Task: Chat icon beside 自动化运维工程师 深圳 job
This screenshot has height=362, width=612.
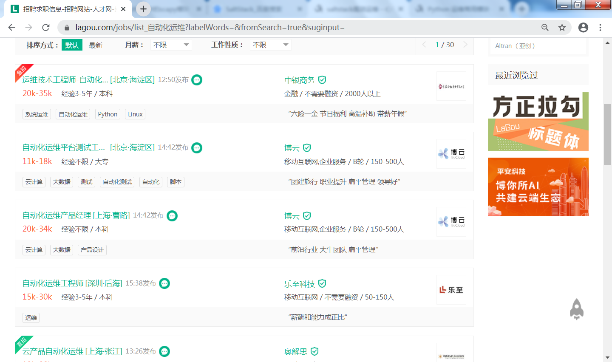Action: click(x=164, y=283)
